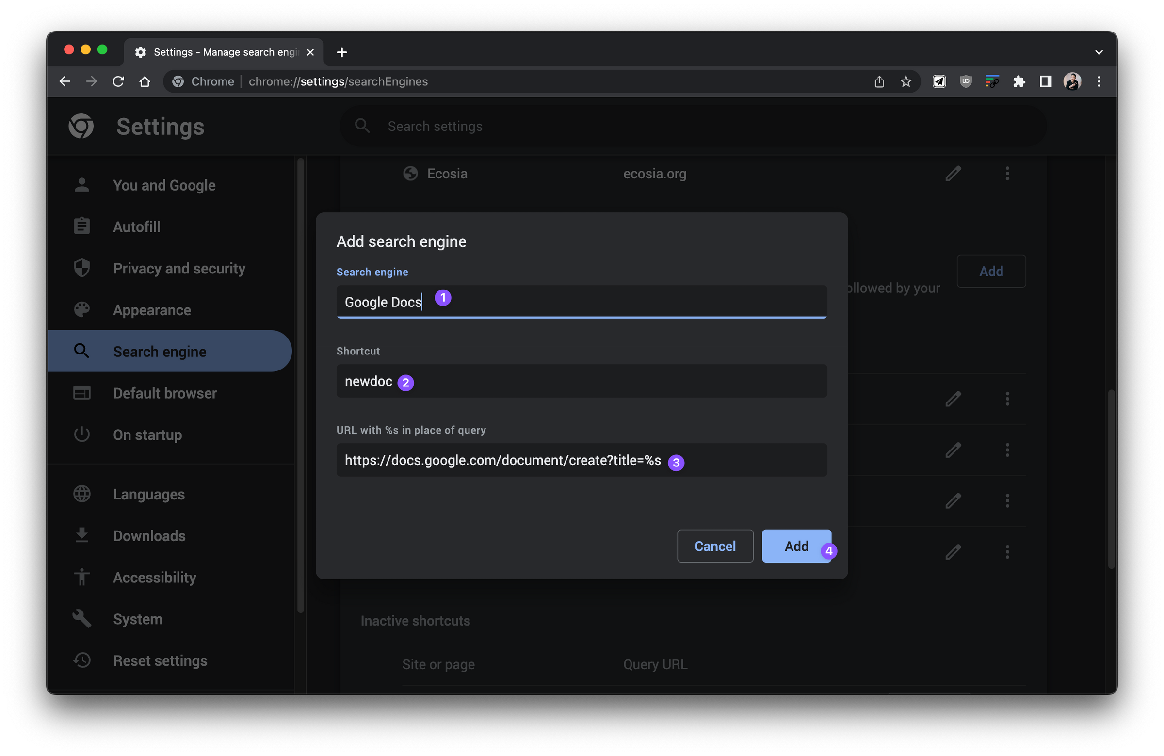
Task: Click Add to save the new search engine
Action: (x=796, y=546)
